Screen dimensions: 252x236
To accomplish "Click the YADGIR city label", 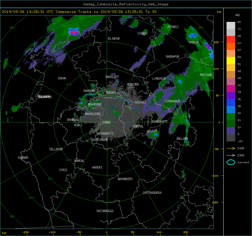I will 194,42.
